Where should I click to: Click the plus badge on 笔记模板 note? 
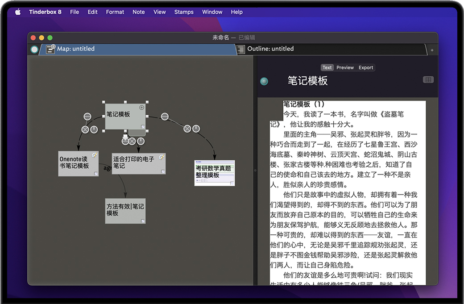[142, 107]
